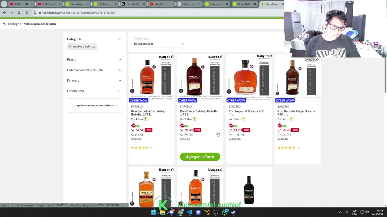This screenshot has height=217, width=387.
Task: Open WhatsApp from the taskbar
Action: click(x=225, y=212)
